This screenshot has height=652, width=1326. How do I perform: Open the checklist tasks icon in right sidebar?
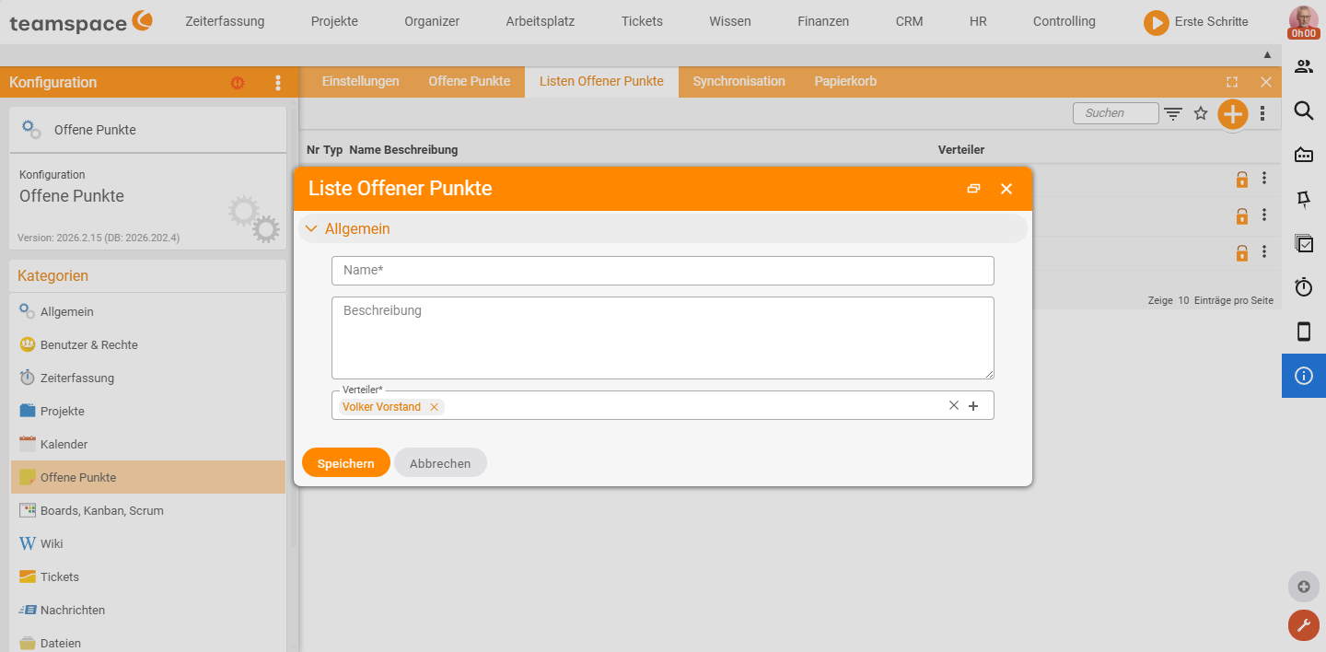coord(1304,243)
